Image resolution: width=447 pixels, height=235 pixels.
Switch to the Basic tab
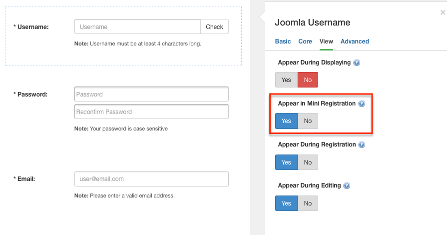[x=283, y=41]
